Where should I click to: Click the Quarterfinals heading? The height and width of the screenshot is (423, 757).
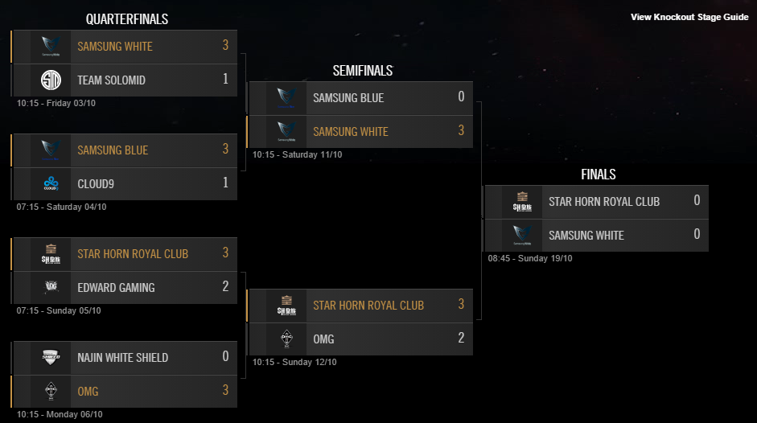point(126,19)
